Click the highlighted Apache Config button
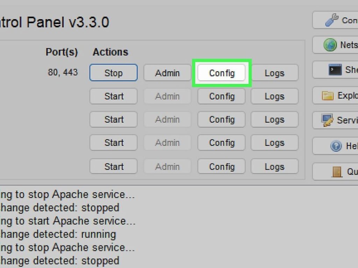Image resolution: width=358 pixels, height=268 pixels. pos(222,73)
